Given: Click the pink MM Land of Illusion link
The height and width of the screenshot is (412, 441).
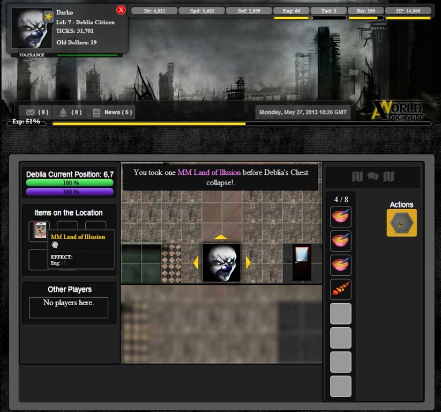Looking at the screenshot, I should 209,173.
